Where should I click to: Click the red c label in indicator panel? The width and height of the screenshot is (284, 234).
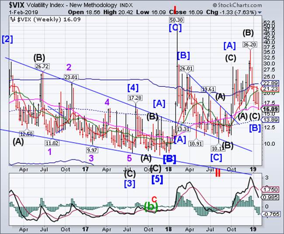click(154, 199)
